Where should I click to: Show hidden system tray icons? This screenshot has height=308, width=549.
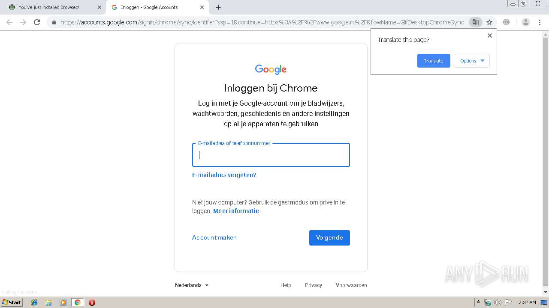[x=478, y=302]
